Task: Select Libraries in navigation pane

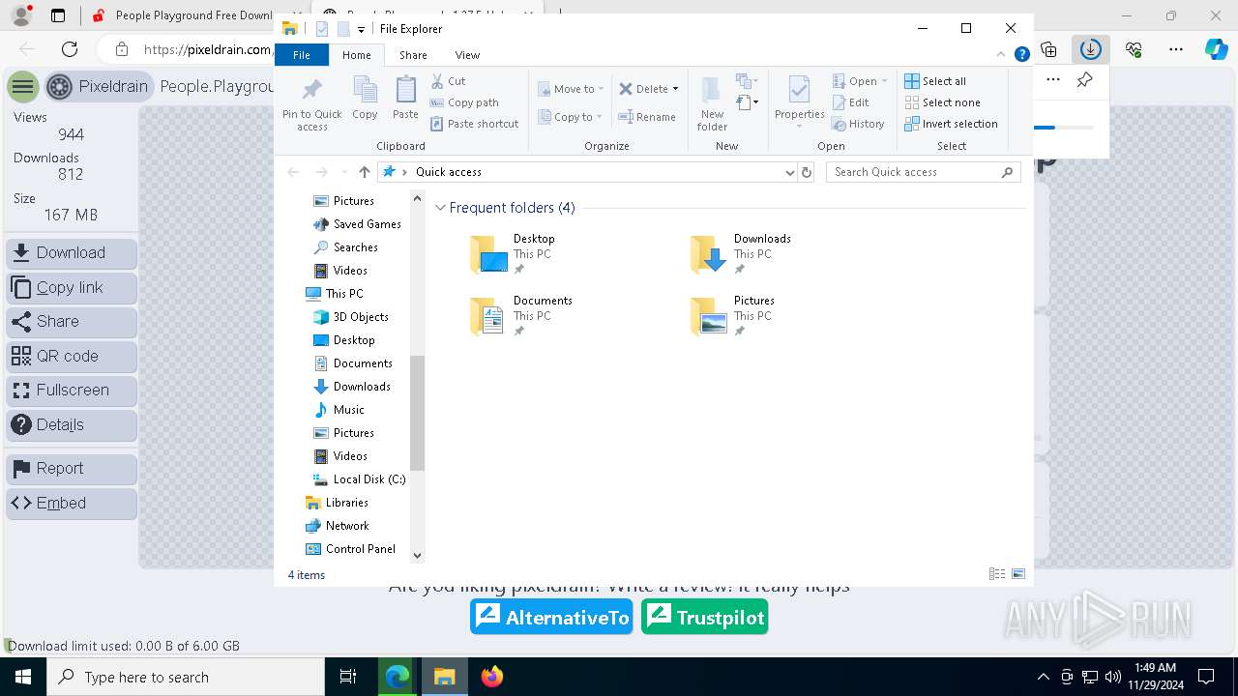Action: pyautogui.click(x=337, y=503)
